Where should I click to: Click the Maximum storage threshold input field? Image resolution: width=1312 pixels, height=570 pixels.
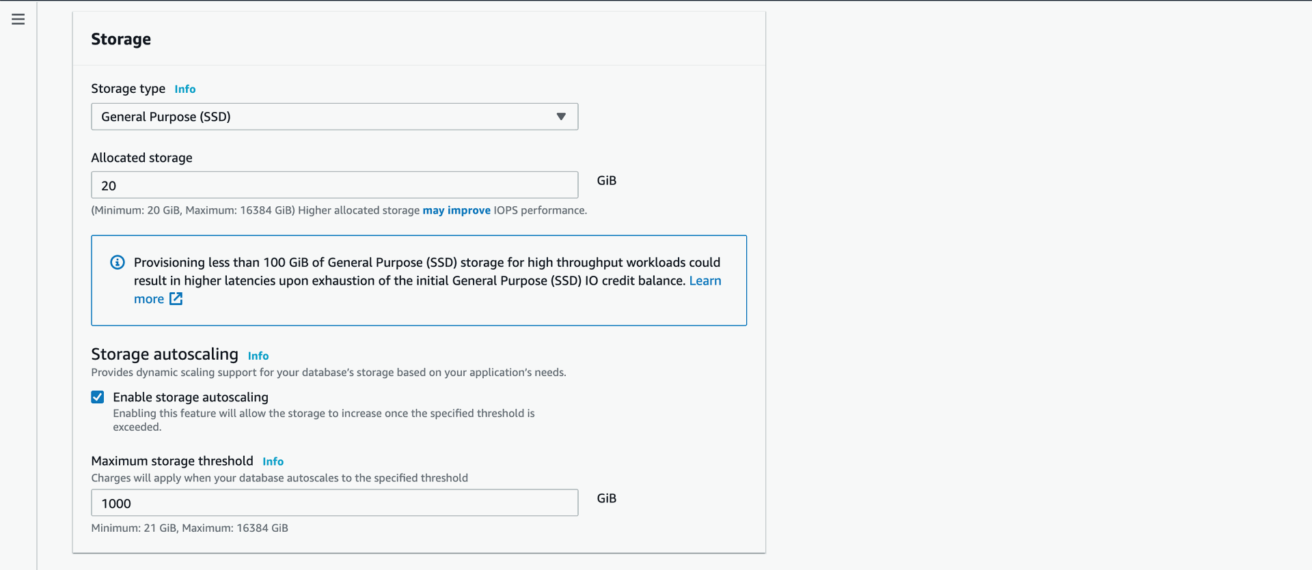(335, 503)
